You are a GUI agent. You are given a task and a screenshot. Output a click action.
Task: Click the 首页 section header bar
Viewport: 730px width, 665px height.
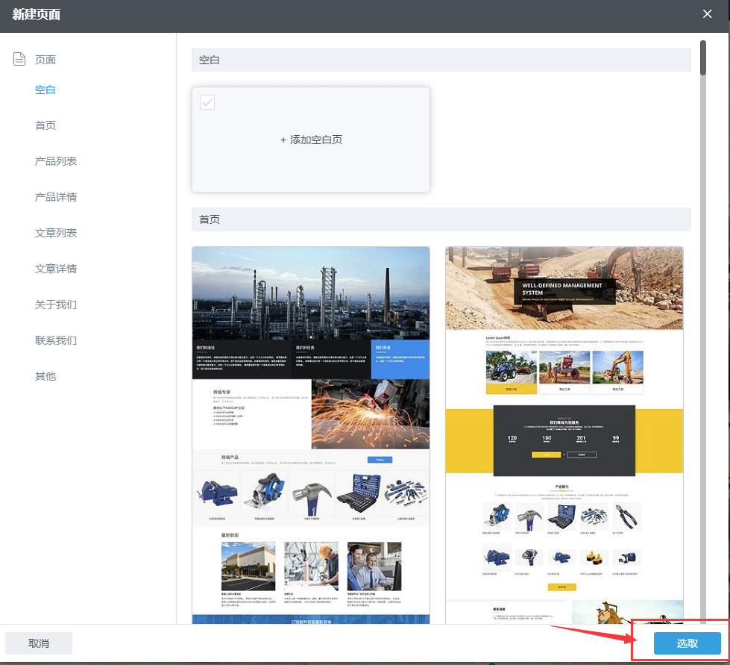pyautogui.click(x=441, y=219)
